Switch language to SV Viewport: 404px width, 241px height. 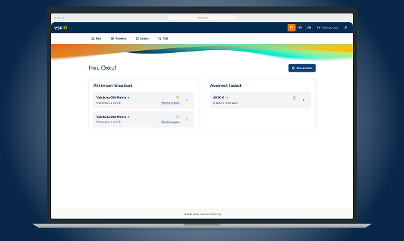300,27
